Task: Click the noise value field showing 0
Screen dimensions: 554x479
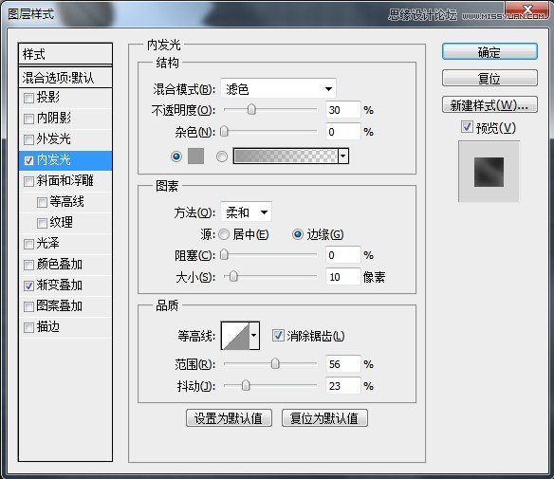Action: tap(343, 132)
